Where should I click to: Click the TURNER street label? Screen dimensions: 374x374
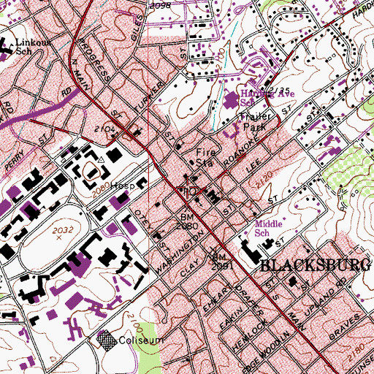(x=149, y=97)
